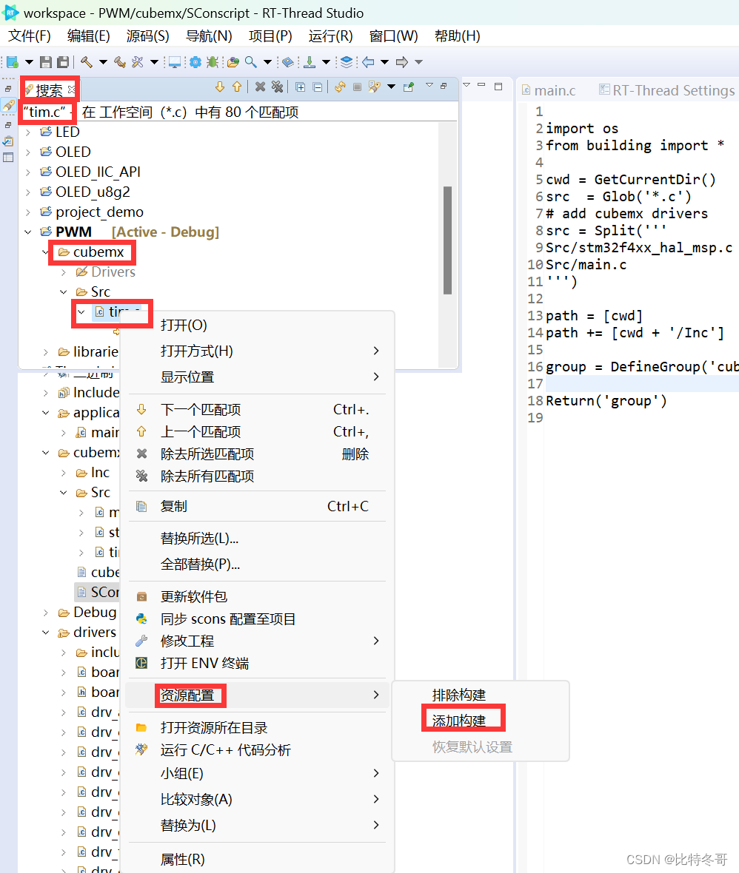Click the New project toolbar icon
739x873 pixels.
[x=13, y=62]
